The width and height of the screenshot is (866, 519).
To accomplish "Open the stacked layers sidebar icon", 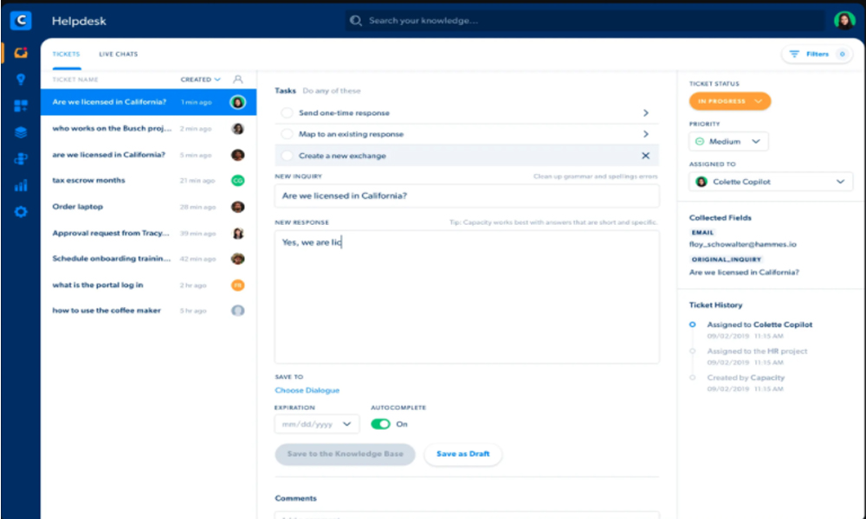I will tap(21, 132).
